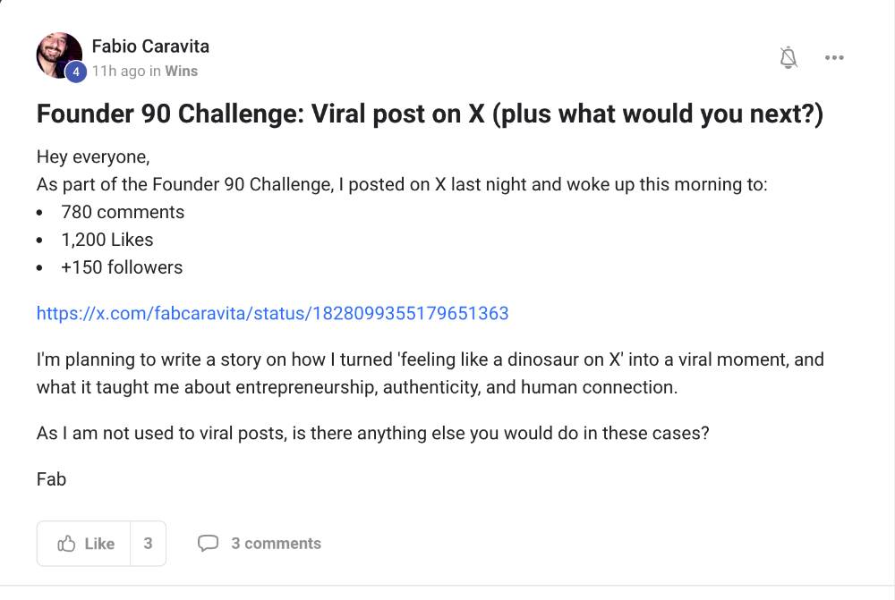The image size is (895, 600).
Task: Open the x.com fabcaravita status link
Action: (272, 313)
